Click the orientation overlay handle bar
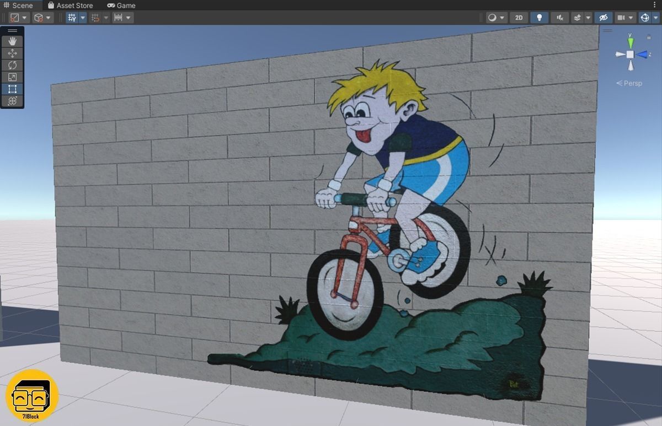The image size is (662, 426). (x=607, y=30)
